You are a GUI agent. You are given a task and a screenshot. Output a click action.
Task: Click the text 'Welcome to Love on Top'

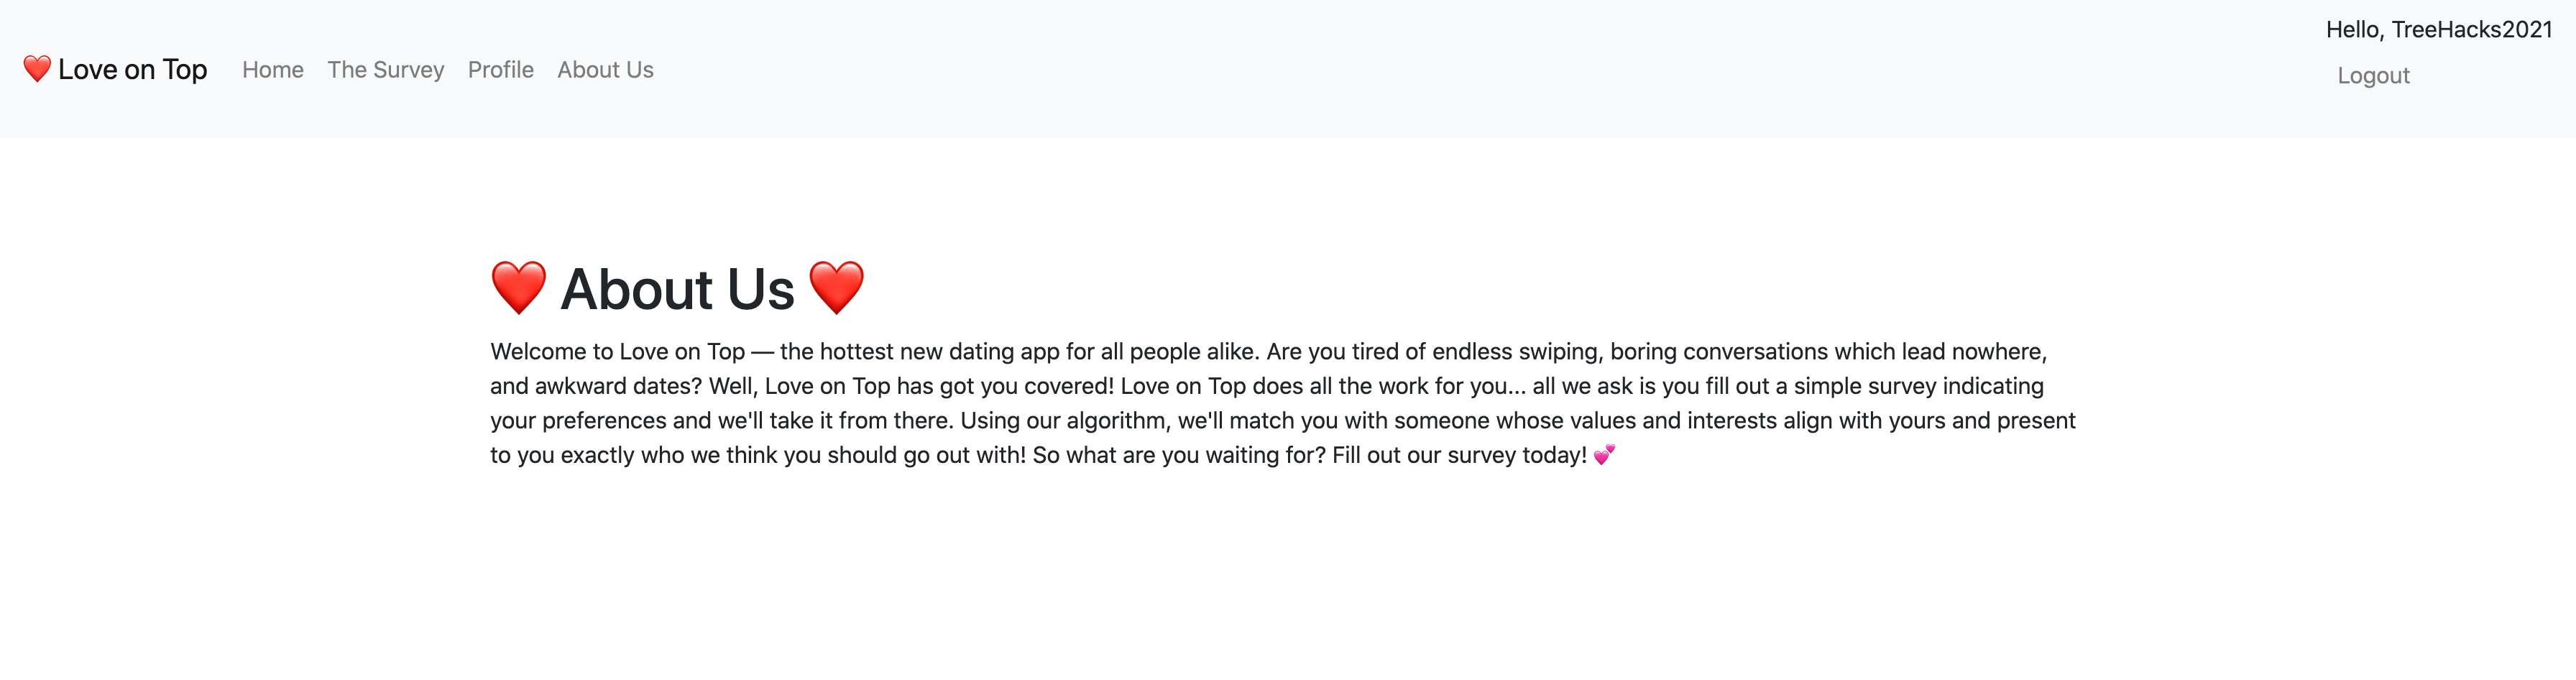pyautogui.click(x=617, y=352)
